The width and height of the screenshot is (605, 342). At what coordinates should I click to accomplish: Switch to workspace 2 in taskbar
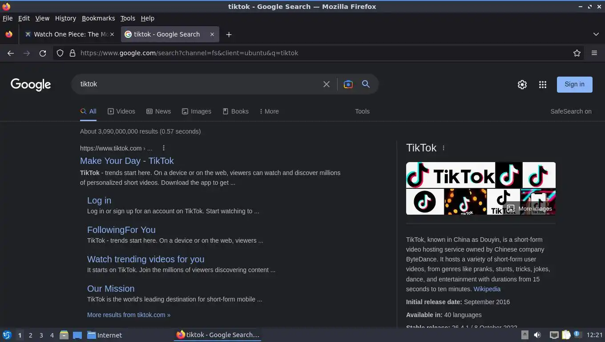[x=30, y=335]
